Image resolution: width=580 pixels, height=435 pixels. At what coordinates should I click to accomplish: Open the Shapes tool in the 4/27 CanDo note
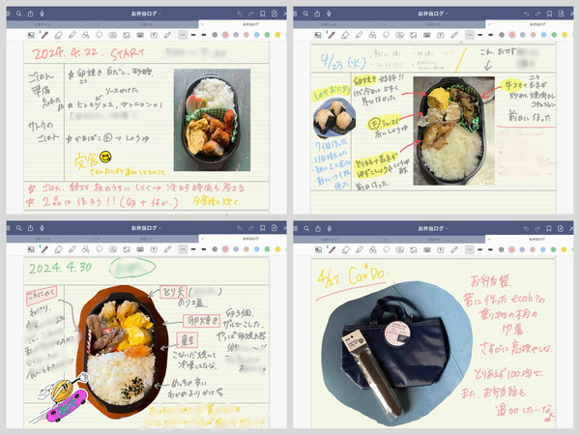pos(372,249)
